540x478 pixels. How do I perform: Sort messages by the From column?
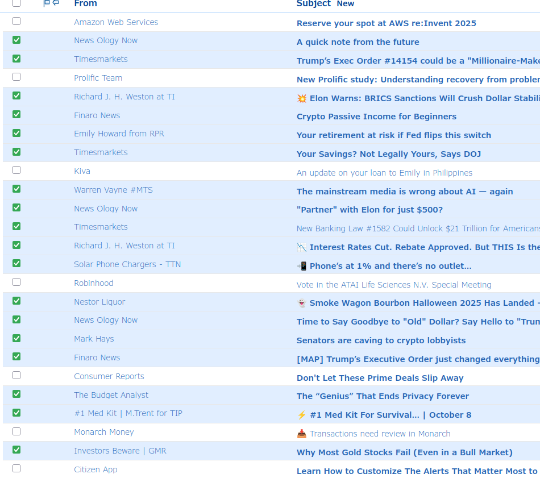[85, 4]
